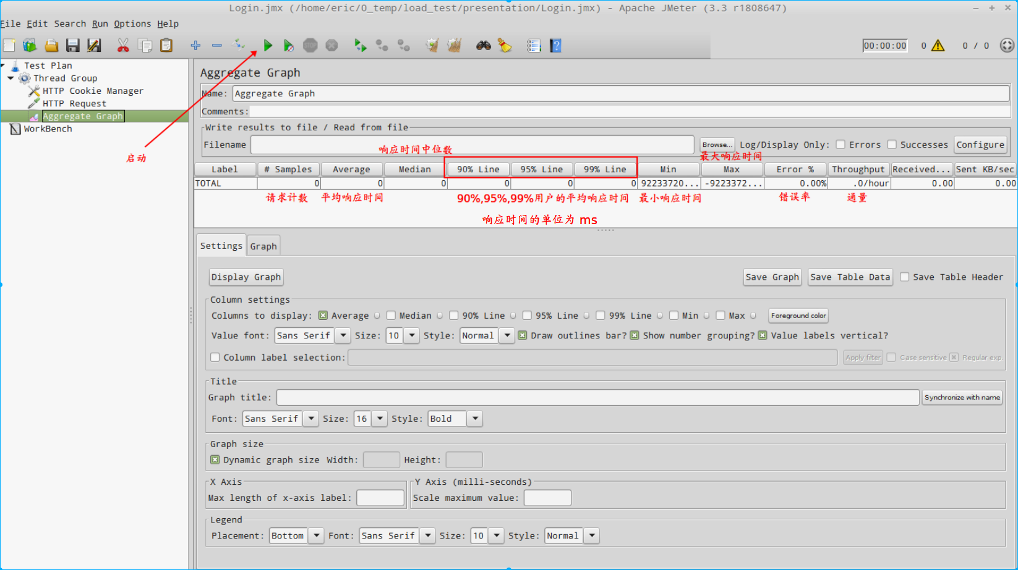Click the Foreground color button

tap(798, 316)
